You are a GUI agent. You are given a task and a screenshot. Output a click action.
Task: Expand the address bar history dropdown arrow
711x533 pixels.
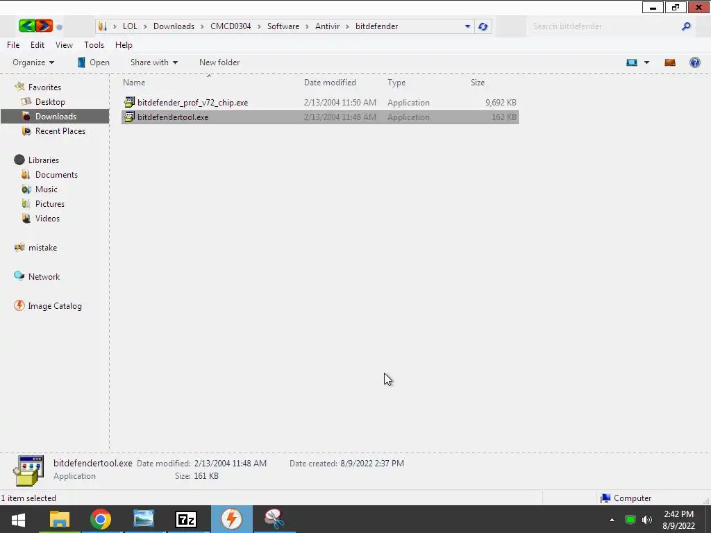click(x=467, y=26)
